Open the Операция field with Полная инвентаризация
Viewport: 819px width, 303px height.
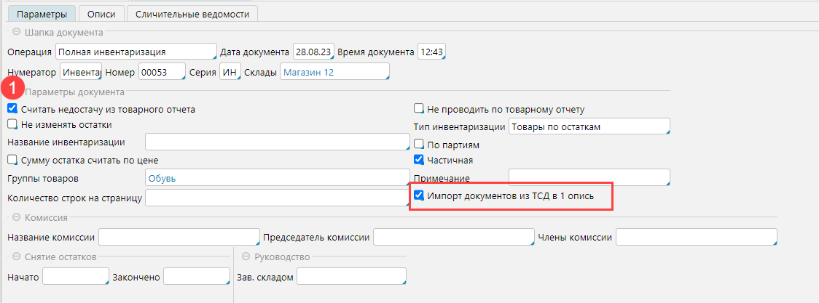tap(136, 52)
